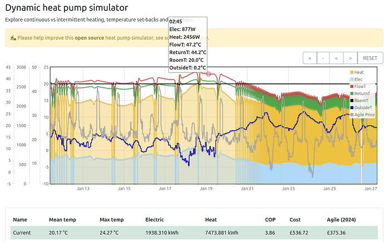Zoom out the chart with minus button
This screenshot has height=242, width=384.
pos(323,58)
